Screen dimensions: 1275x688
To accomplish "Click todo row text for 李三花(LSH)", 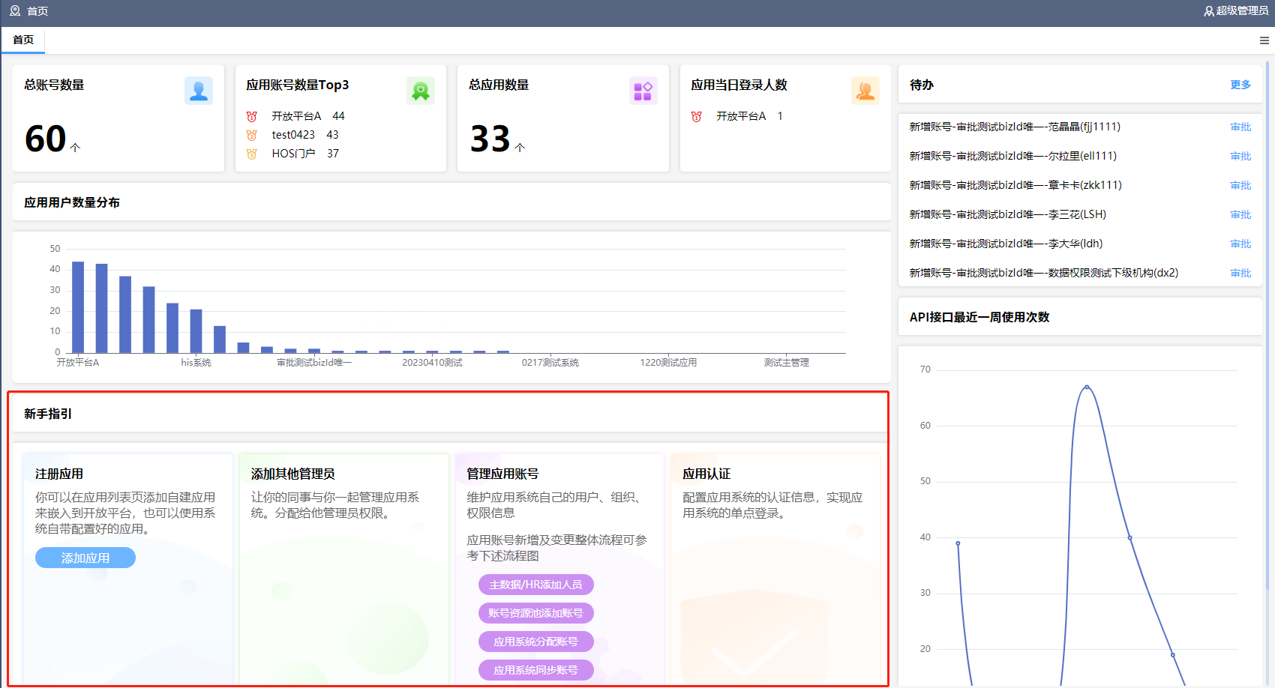I will coord(1008,214).
